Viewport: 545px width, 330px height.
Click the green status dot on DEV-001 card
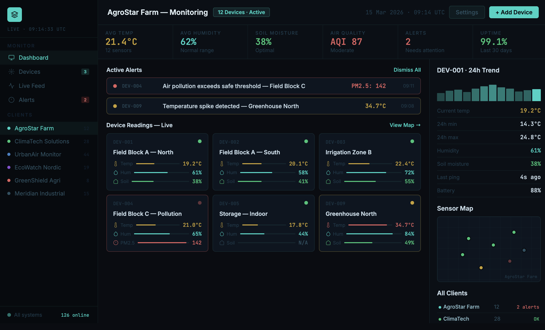tap(200, 141)
